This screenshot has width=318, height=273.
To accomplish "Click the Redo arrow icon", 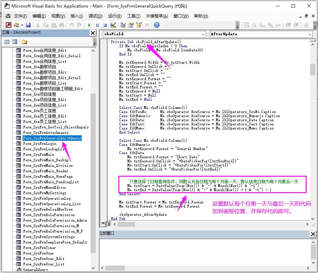I will (x=79, y=25).
